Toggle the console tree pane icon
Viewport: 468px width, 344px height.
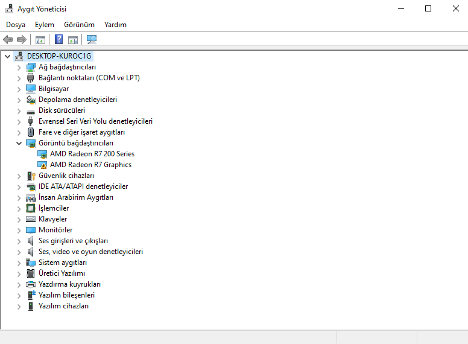pyautogui.click(x=40, y=39)
